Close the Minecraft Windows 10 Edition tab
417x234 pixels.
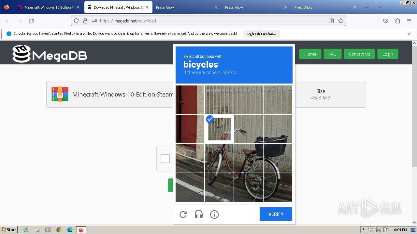pos(78,7)
